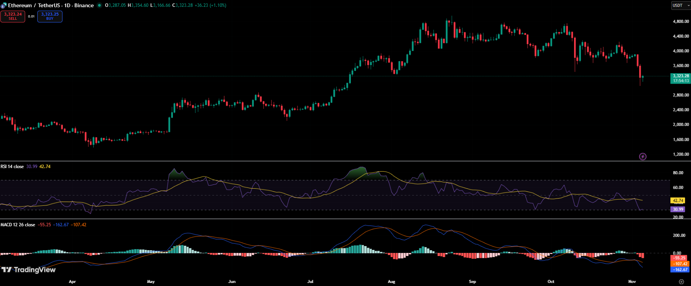The image size is (691, 286).
Task: Click the Ethereum symbol logo icon
Action: pyautogui.click(x=3, y=6)
